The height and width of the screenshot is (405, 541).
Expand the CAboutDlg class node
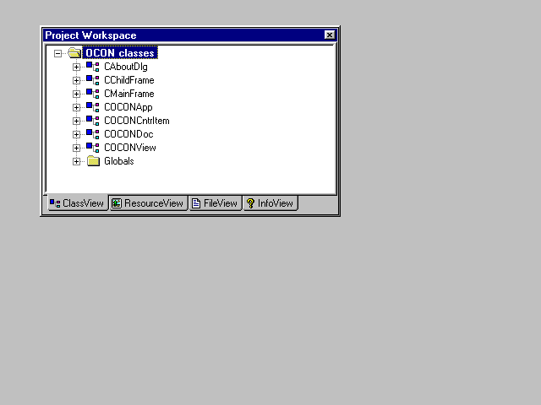click(x=76, y=67)
